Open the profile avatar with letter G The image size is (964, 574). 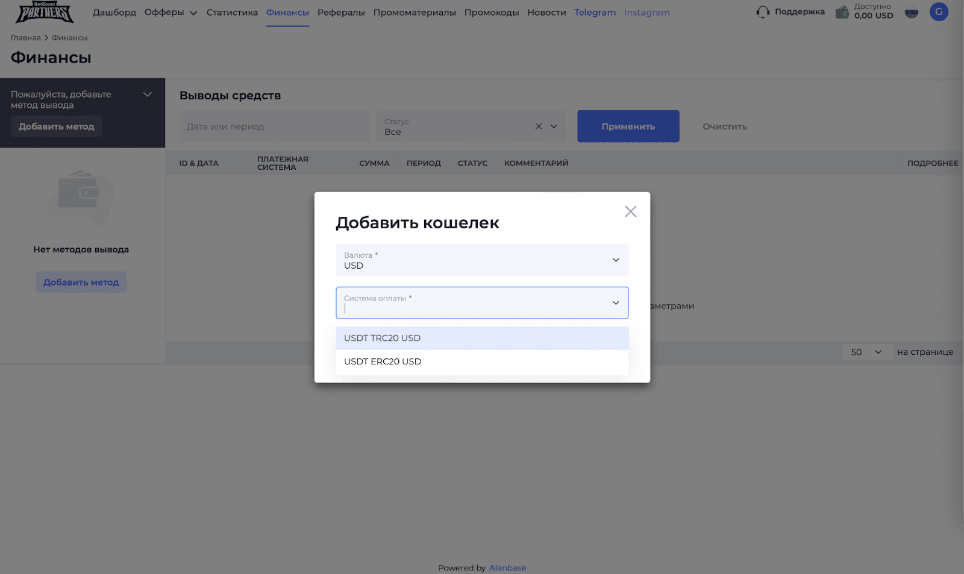(x=938, y=11)
